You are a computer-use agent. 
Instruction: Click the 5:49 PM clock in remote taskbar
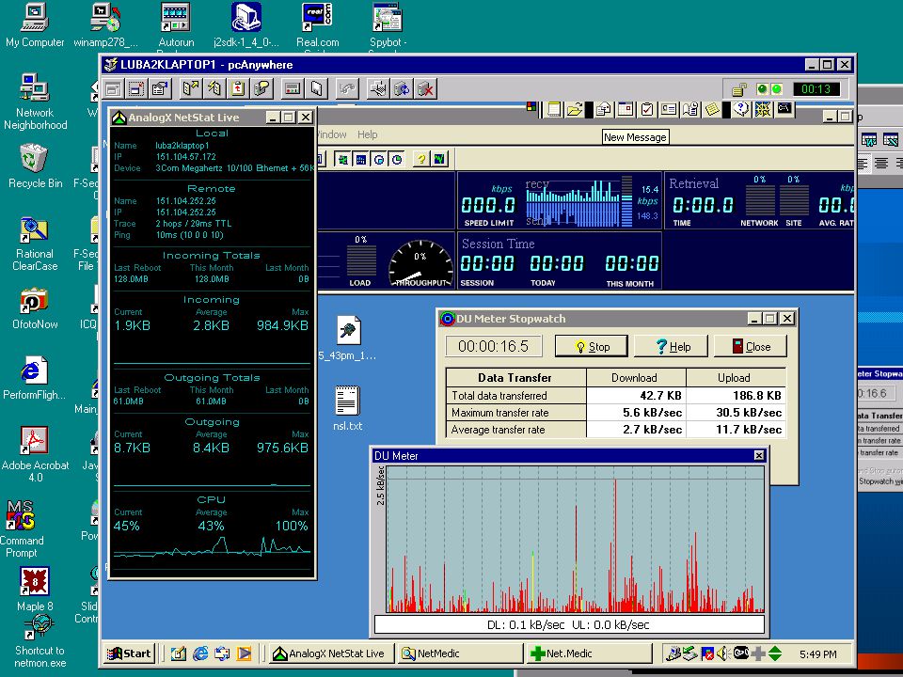pyautogui.click(x=817, y=654)
